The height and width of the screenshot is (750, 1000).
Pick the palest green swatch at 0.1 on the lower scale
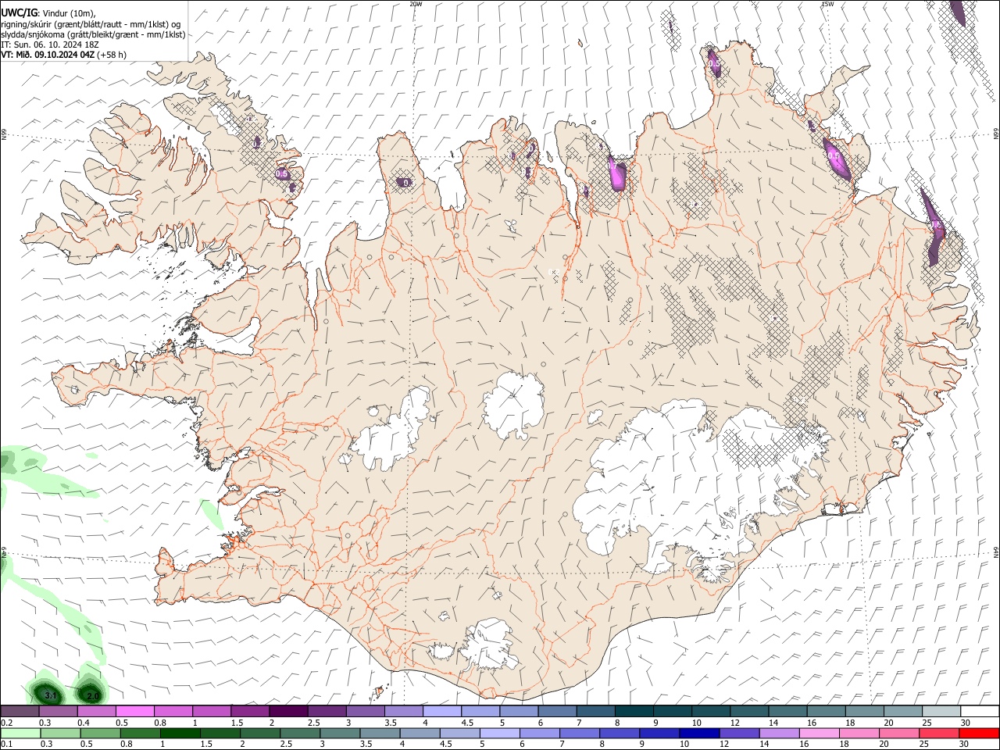(x=20, y=733)
